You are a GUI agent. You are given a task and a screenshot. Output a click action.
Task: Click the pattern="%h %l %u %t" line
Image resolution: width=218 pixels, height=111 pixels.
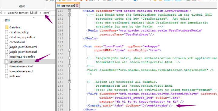pos(141,102)
